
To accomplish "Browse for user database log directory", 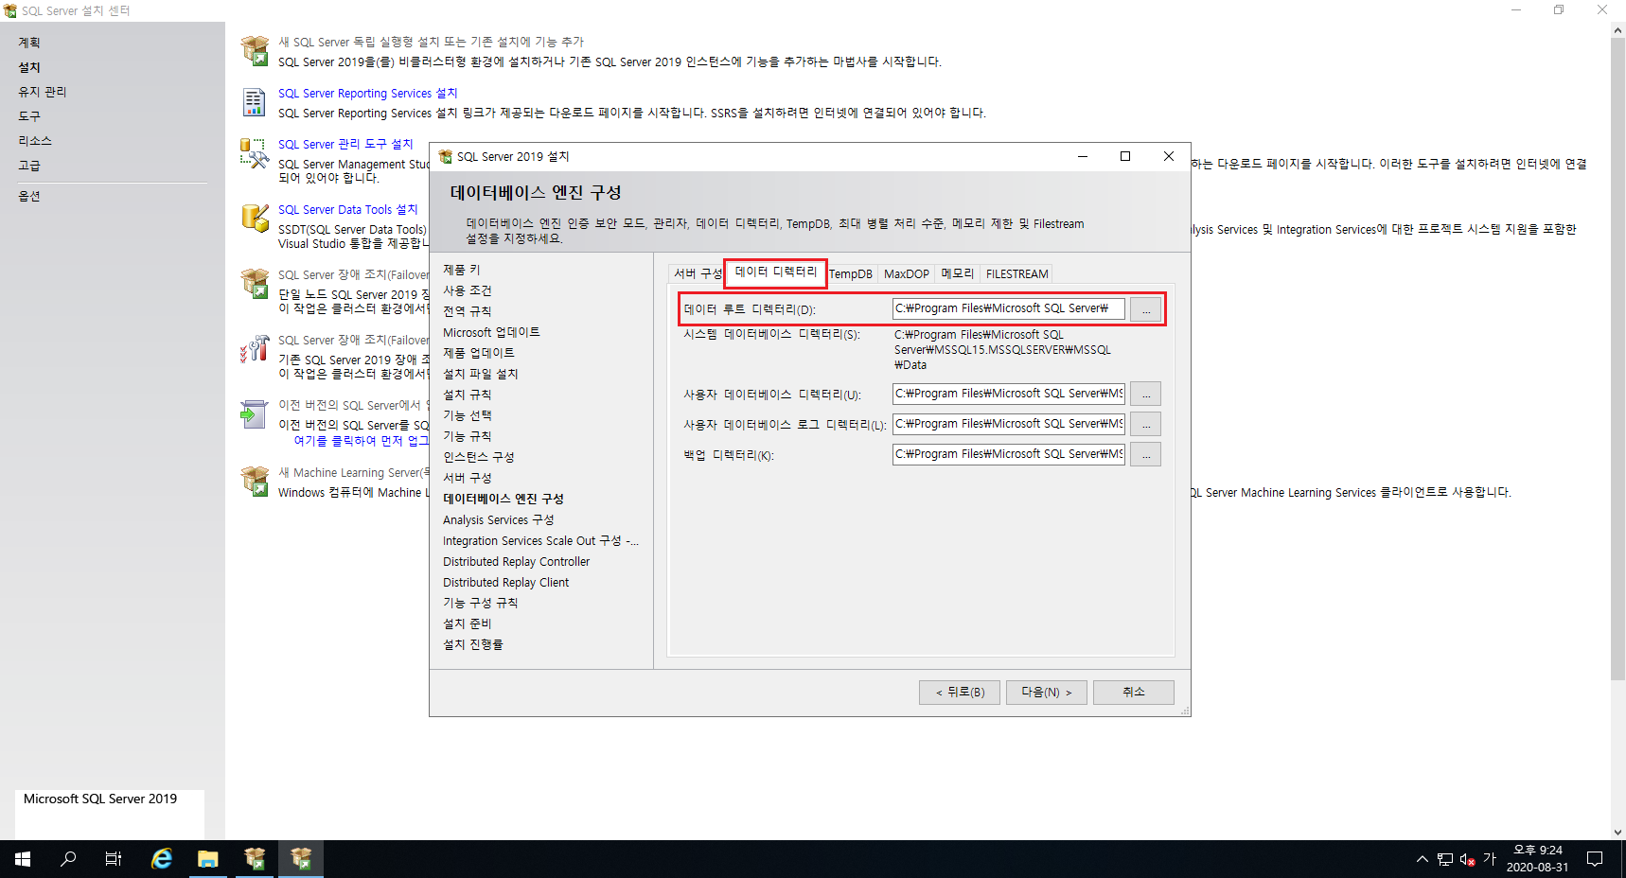I will pos(1145,424).
